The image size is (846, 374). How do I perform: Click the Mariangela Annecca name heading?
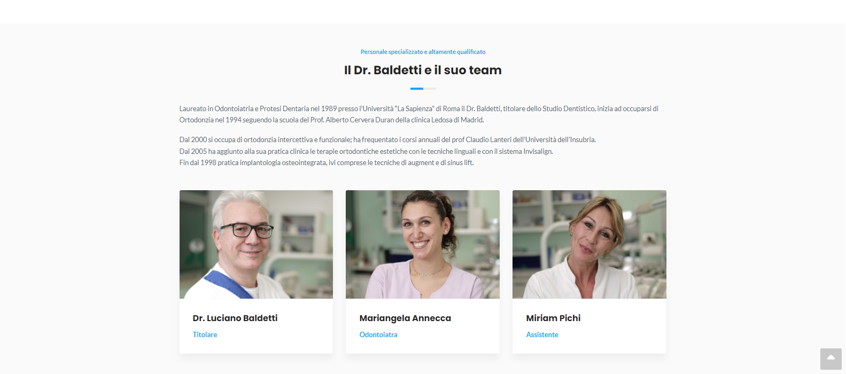(405, 318)
